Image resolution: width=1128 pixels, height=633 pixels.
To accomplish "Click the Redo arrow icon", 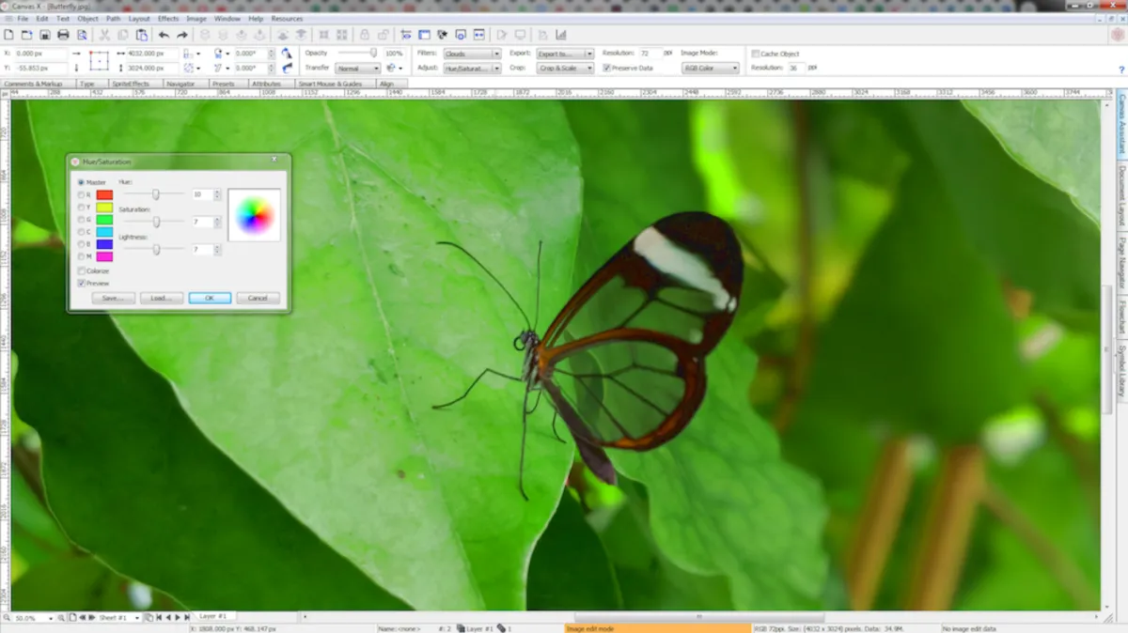I will [182, 35].
